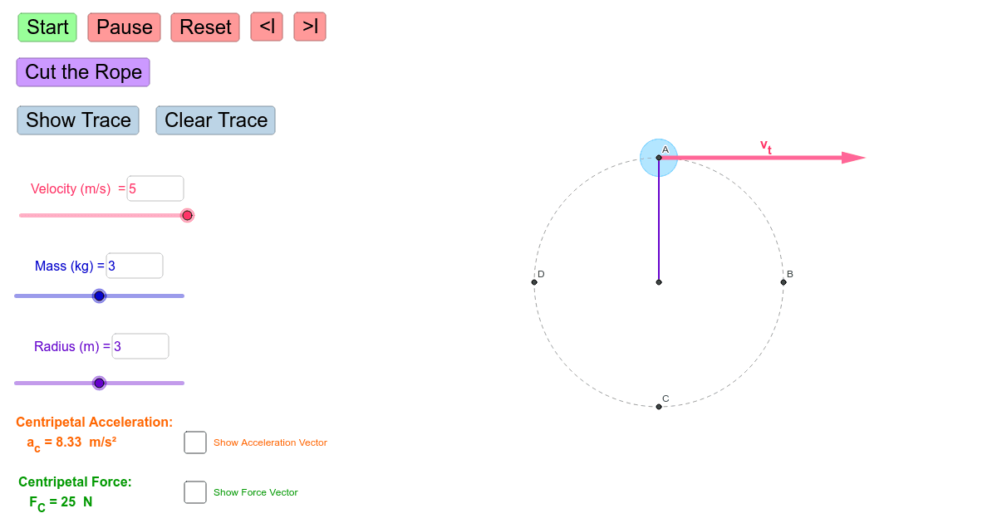Click the purple radius slider handle
This screenshot has width=997, height=523.
(100, 383)
